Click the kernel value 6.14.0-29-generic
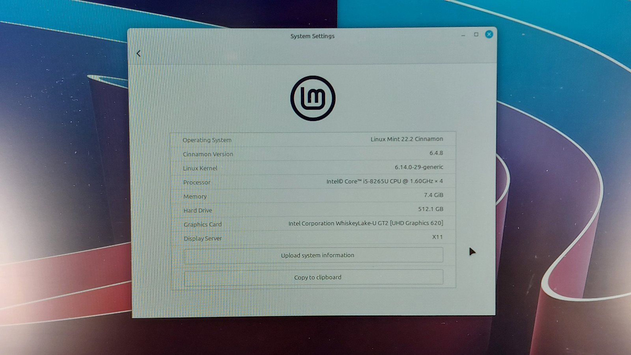 tap(419, 167)
